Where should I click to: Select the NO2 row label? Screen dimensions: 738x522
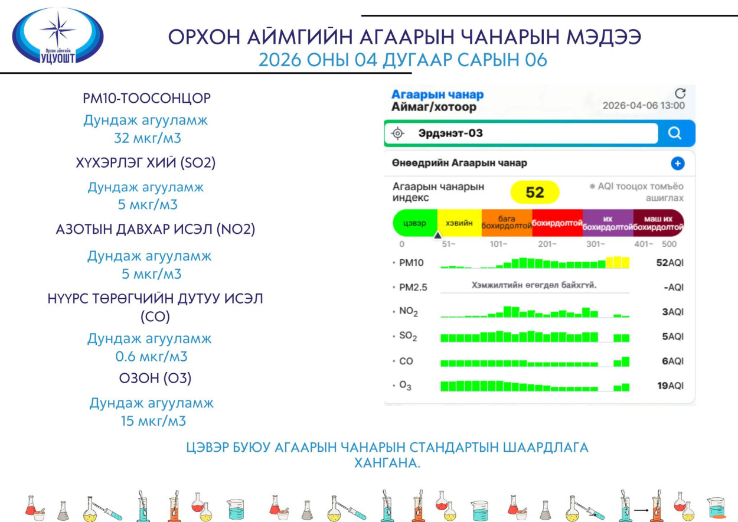(x=408, y=312)
